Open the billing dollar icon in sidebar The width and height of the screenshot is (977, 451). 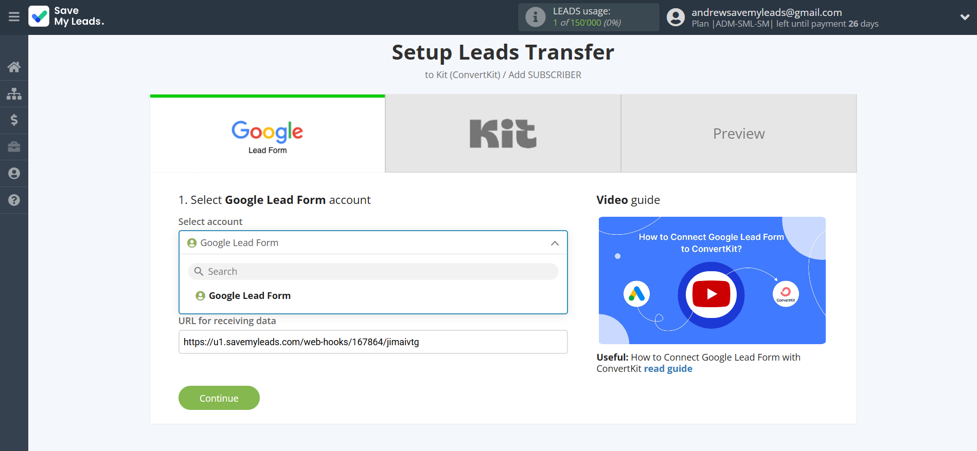[14, 120]
